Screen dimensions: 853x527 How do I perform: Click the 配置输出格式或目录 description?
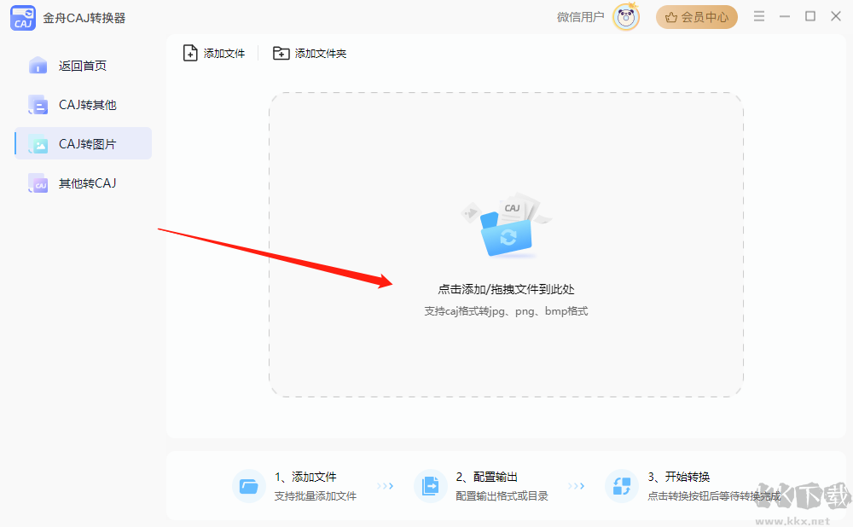tap(502, 496)
